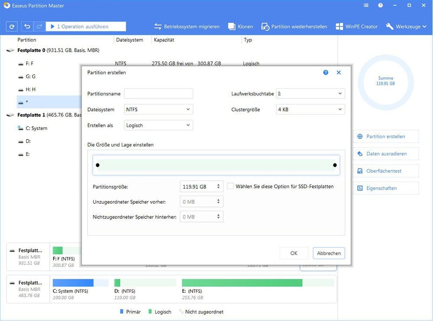
Task: Select D: (NTFS) block in disk map
Action: click(145, 289)
